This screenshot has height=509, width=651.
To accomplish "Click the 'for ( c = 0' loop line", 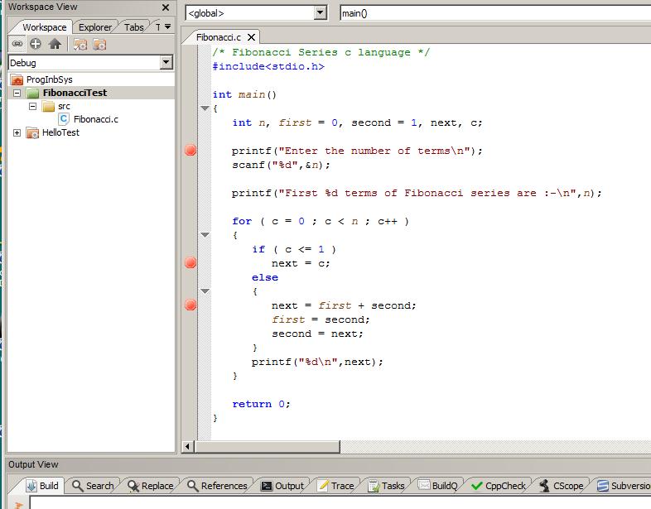I will click(321, 221).
